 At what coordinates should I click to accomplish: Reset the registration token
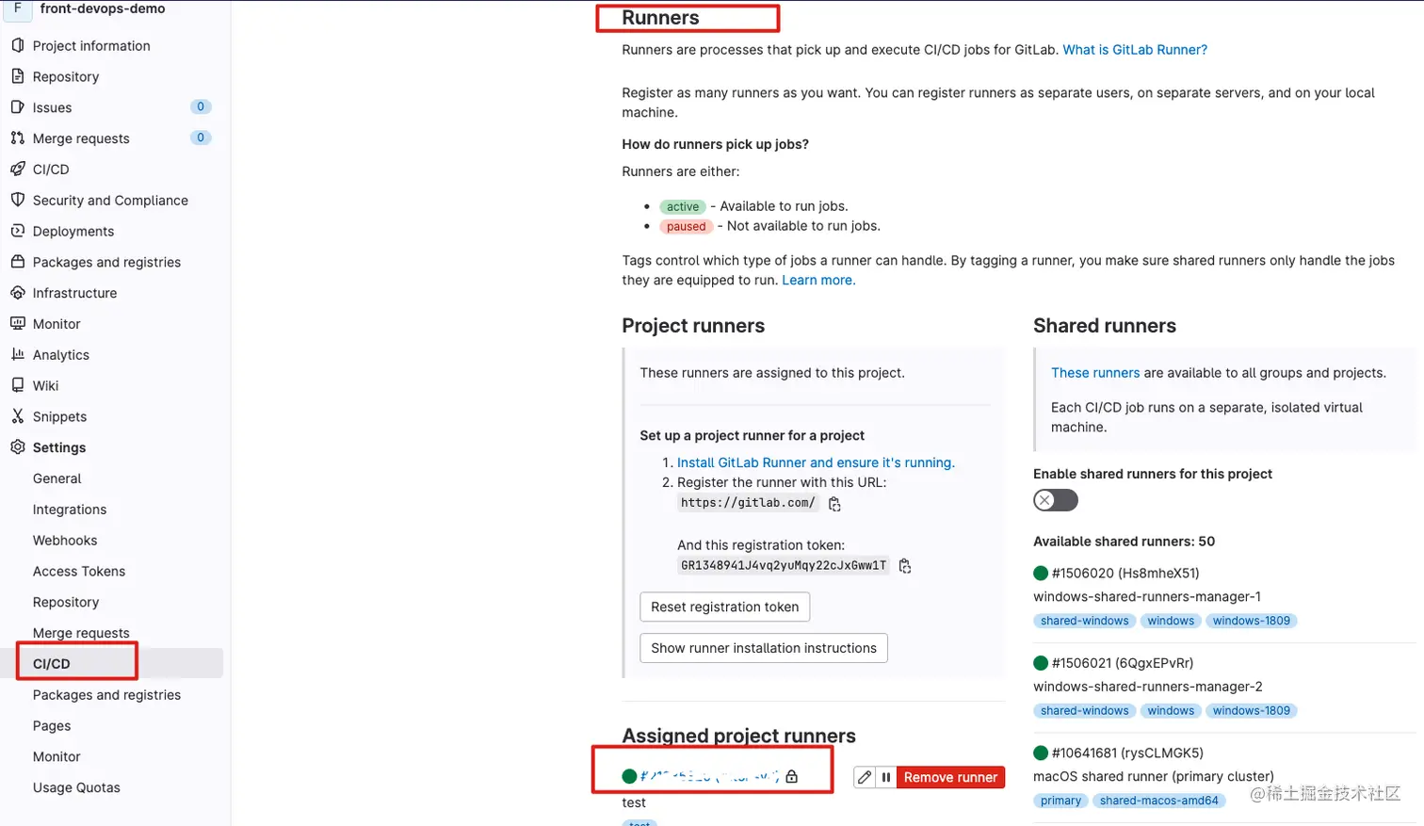723,607
